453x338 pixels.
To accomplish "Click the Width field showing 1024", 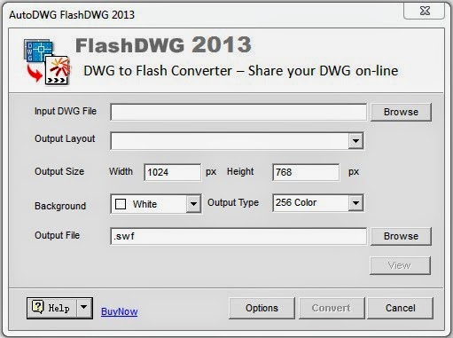I will click(173, 172).
